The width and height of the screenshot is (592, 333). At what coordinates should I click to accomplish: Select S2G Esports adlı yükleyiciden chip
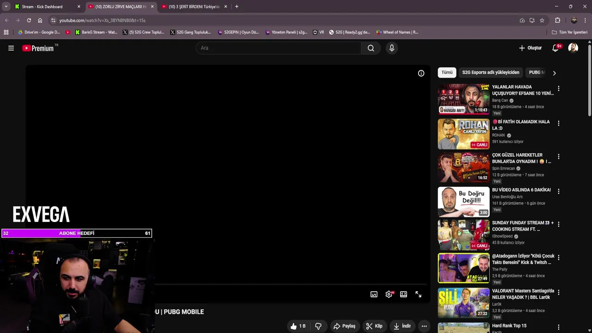click(491, 73)
